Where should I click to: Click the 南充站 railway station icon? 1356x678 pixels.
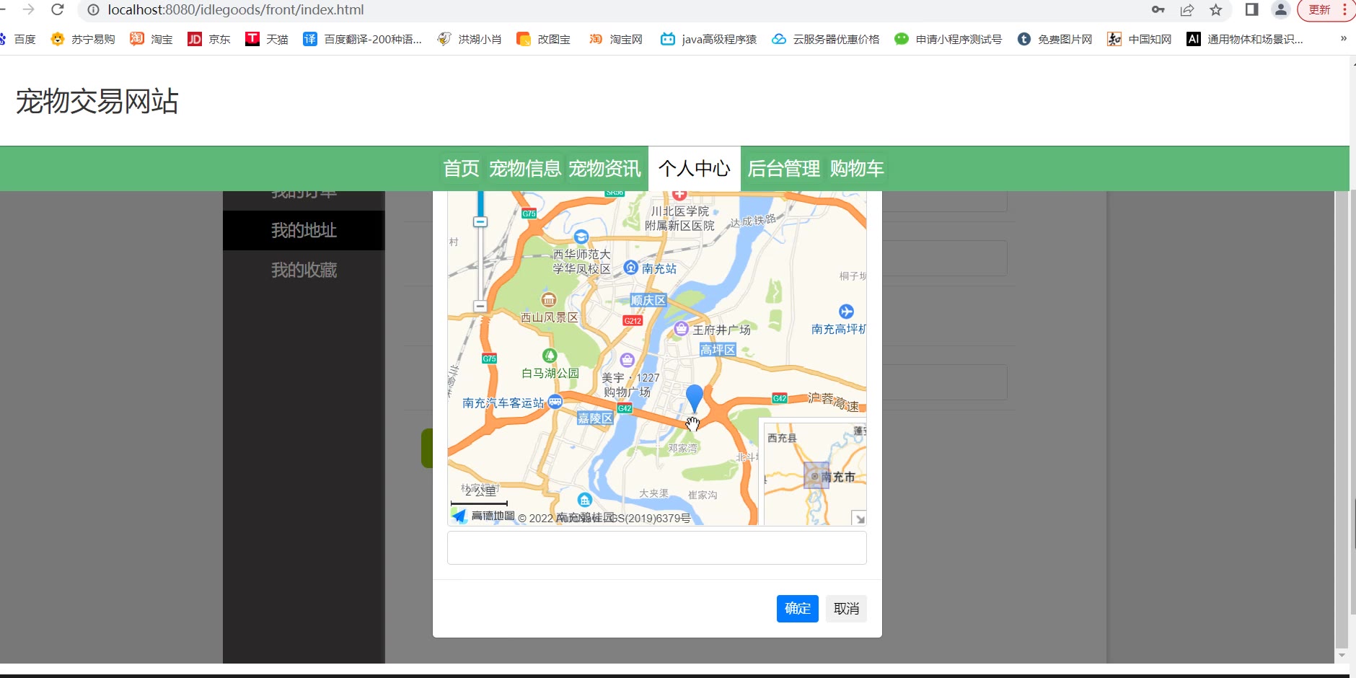[x=630, y=268]
